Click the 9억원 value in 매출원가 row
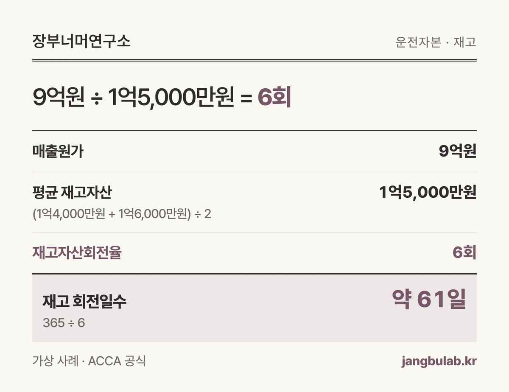509x392 pixels. (457, 151)
